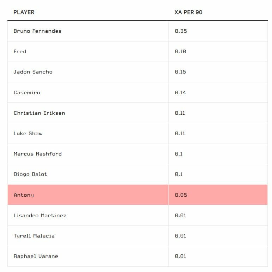This screenshot has height=272, width=272.
Task: Select the Marcus Rashford row name
Action: [37, 154]
